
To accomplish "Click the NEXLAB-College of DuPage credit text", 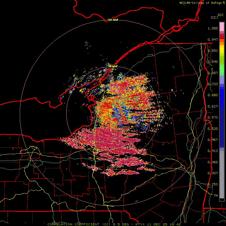I will click(x=201, y=3).
